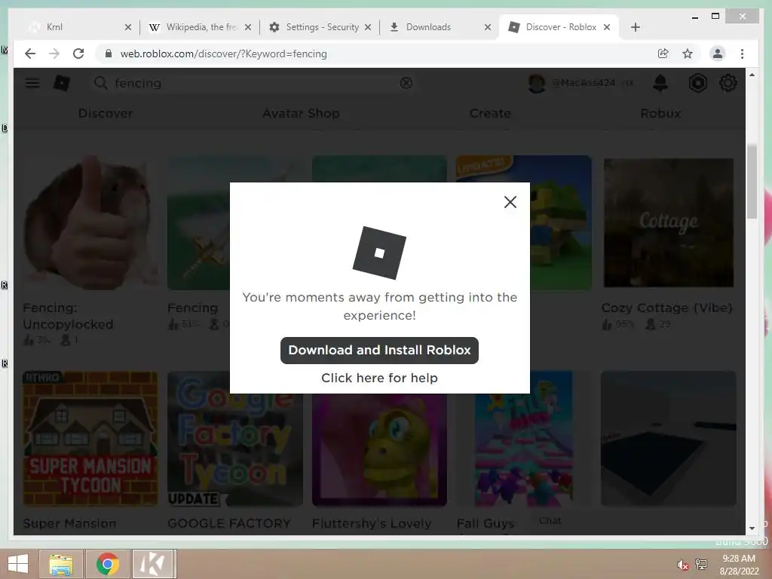Close the Wikipedia tab
The height and width of the screenshot is (579, 772).
tap(248, 27)
